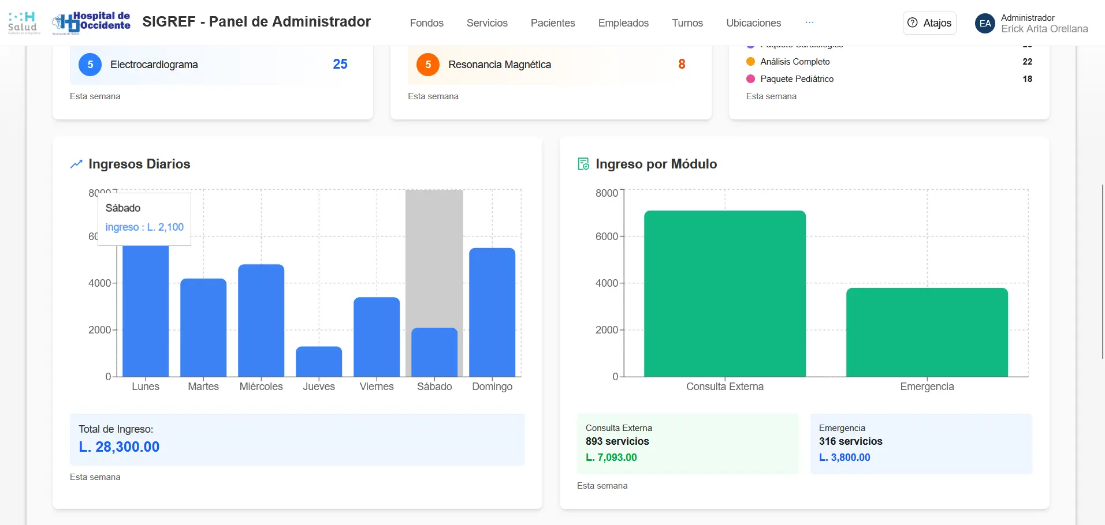Click the document icon beside Ingreso por Módulo
This screenshot has height=525, width=1105.
point(583,164)
